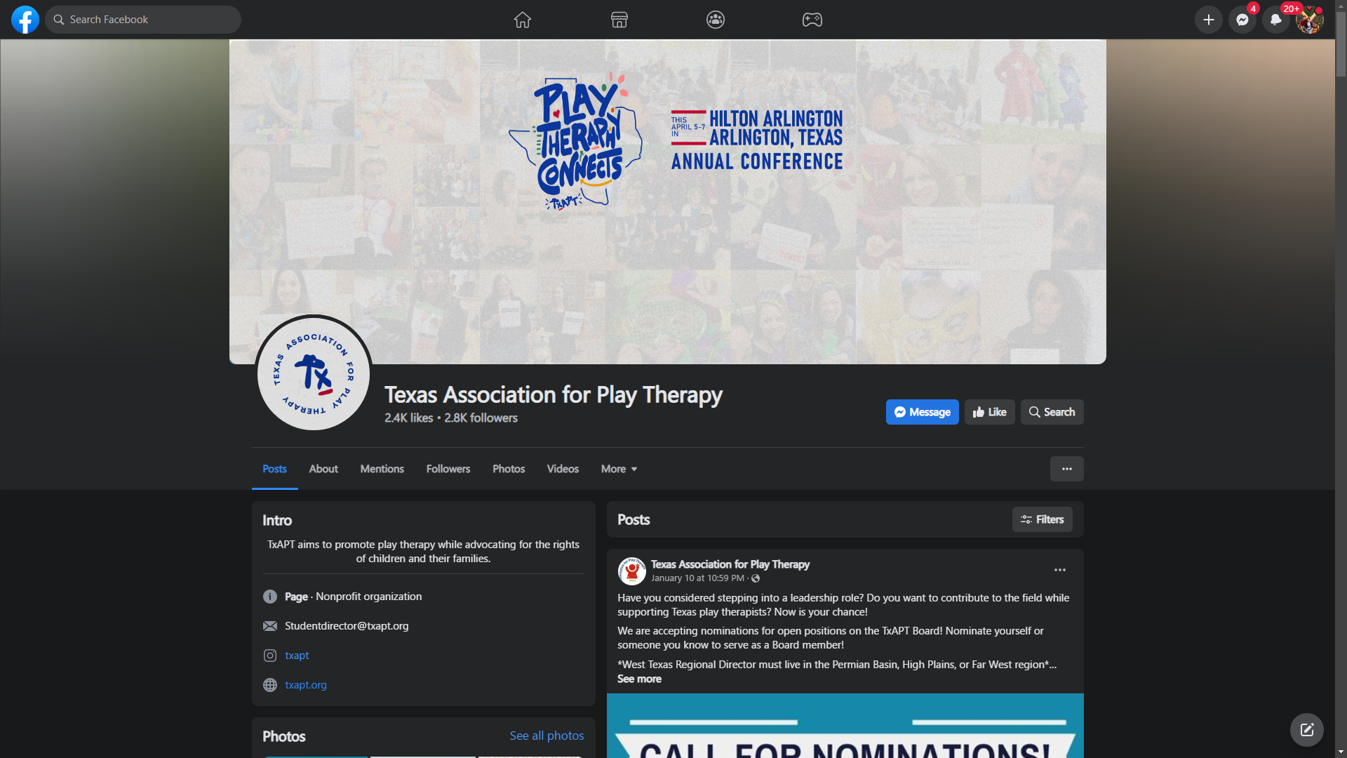Open the post's three-dots options menu
Screen dimensions: 1347x758
pos(1060,570)
